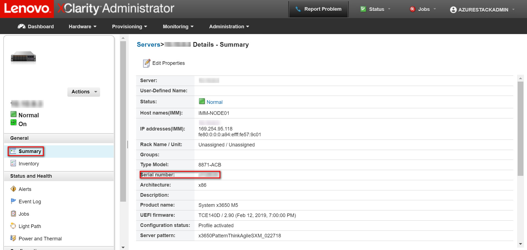Open the Monitoring menu

coord(178,27)
